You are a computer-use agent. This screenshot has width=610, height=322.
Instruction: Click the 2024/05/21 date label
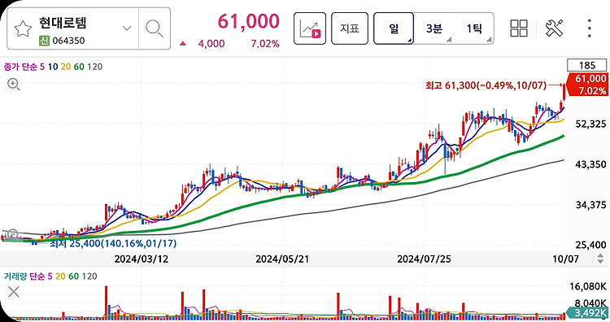[x=282, y=259]
